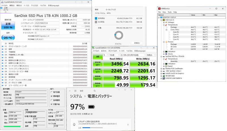Image resolution: width=227 pixels, height=131 pixels.
Task: Click the flame icon beside Powers
Action: click(x=166, y=42)
